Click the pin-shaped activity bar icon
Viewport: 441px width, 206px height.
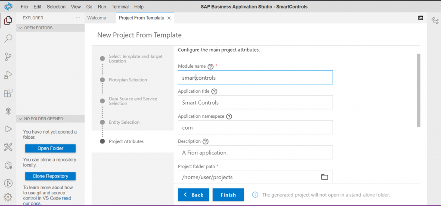tap(8, 111)
